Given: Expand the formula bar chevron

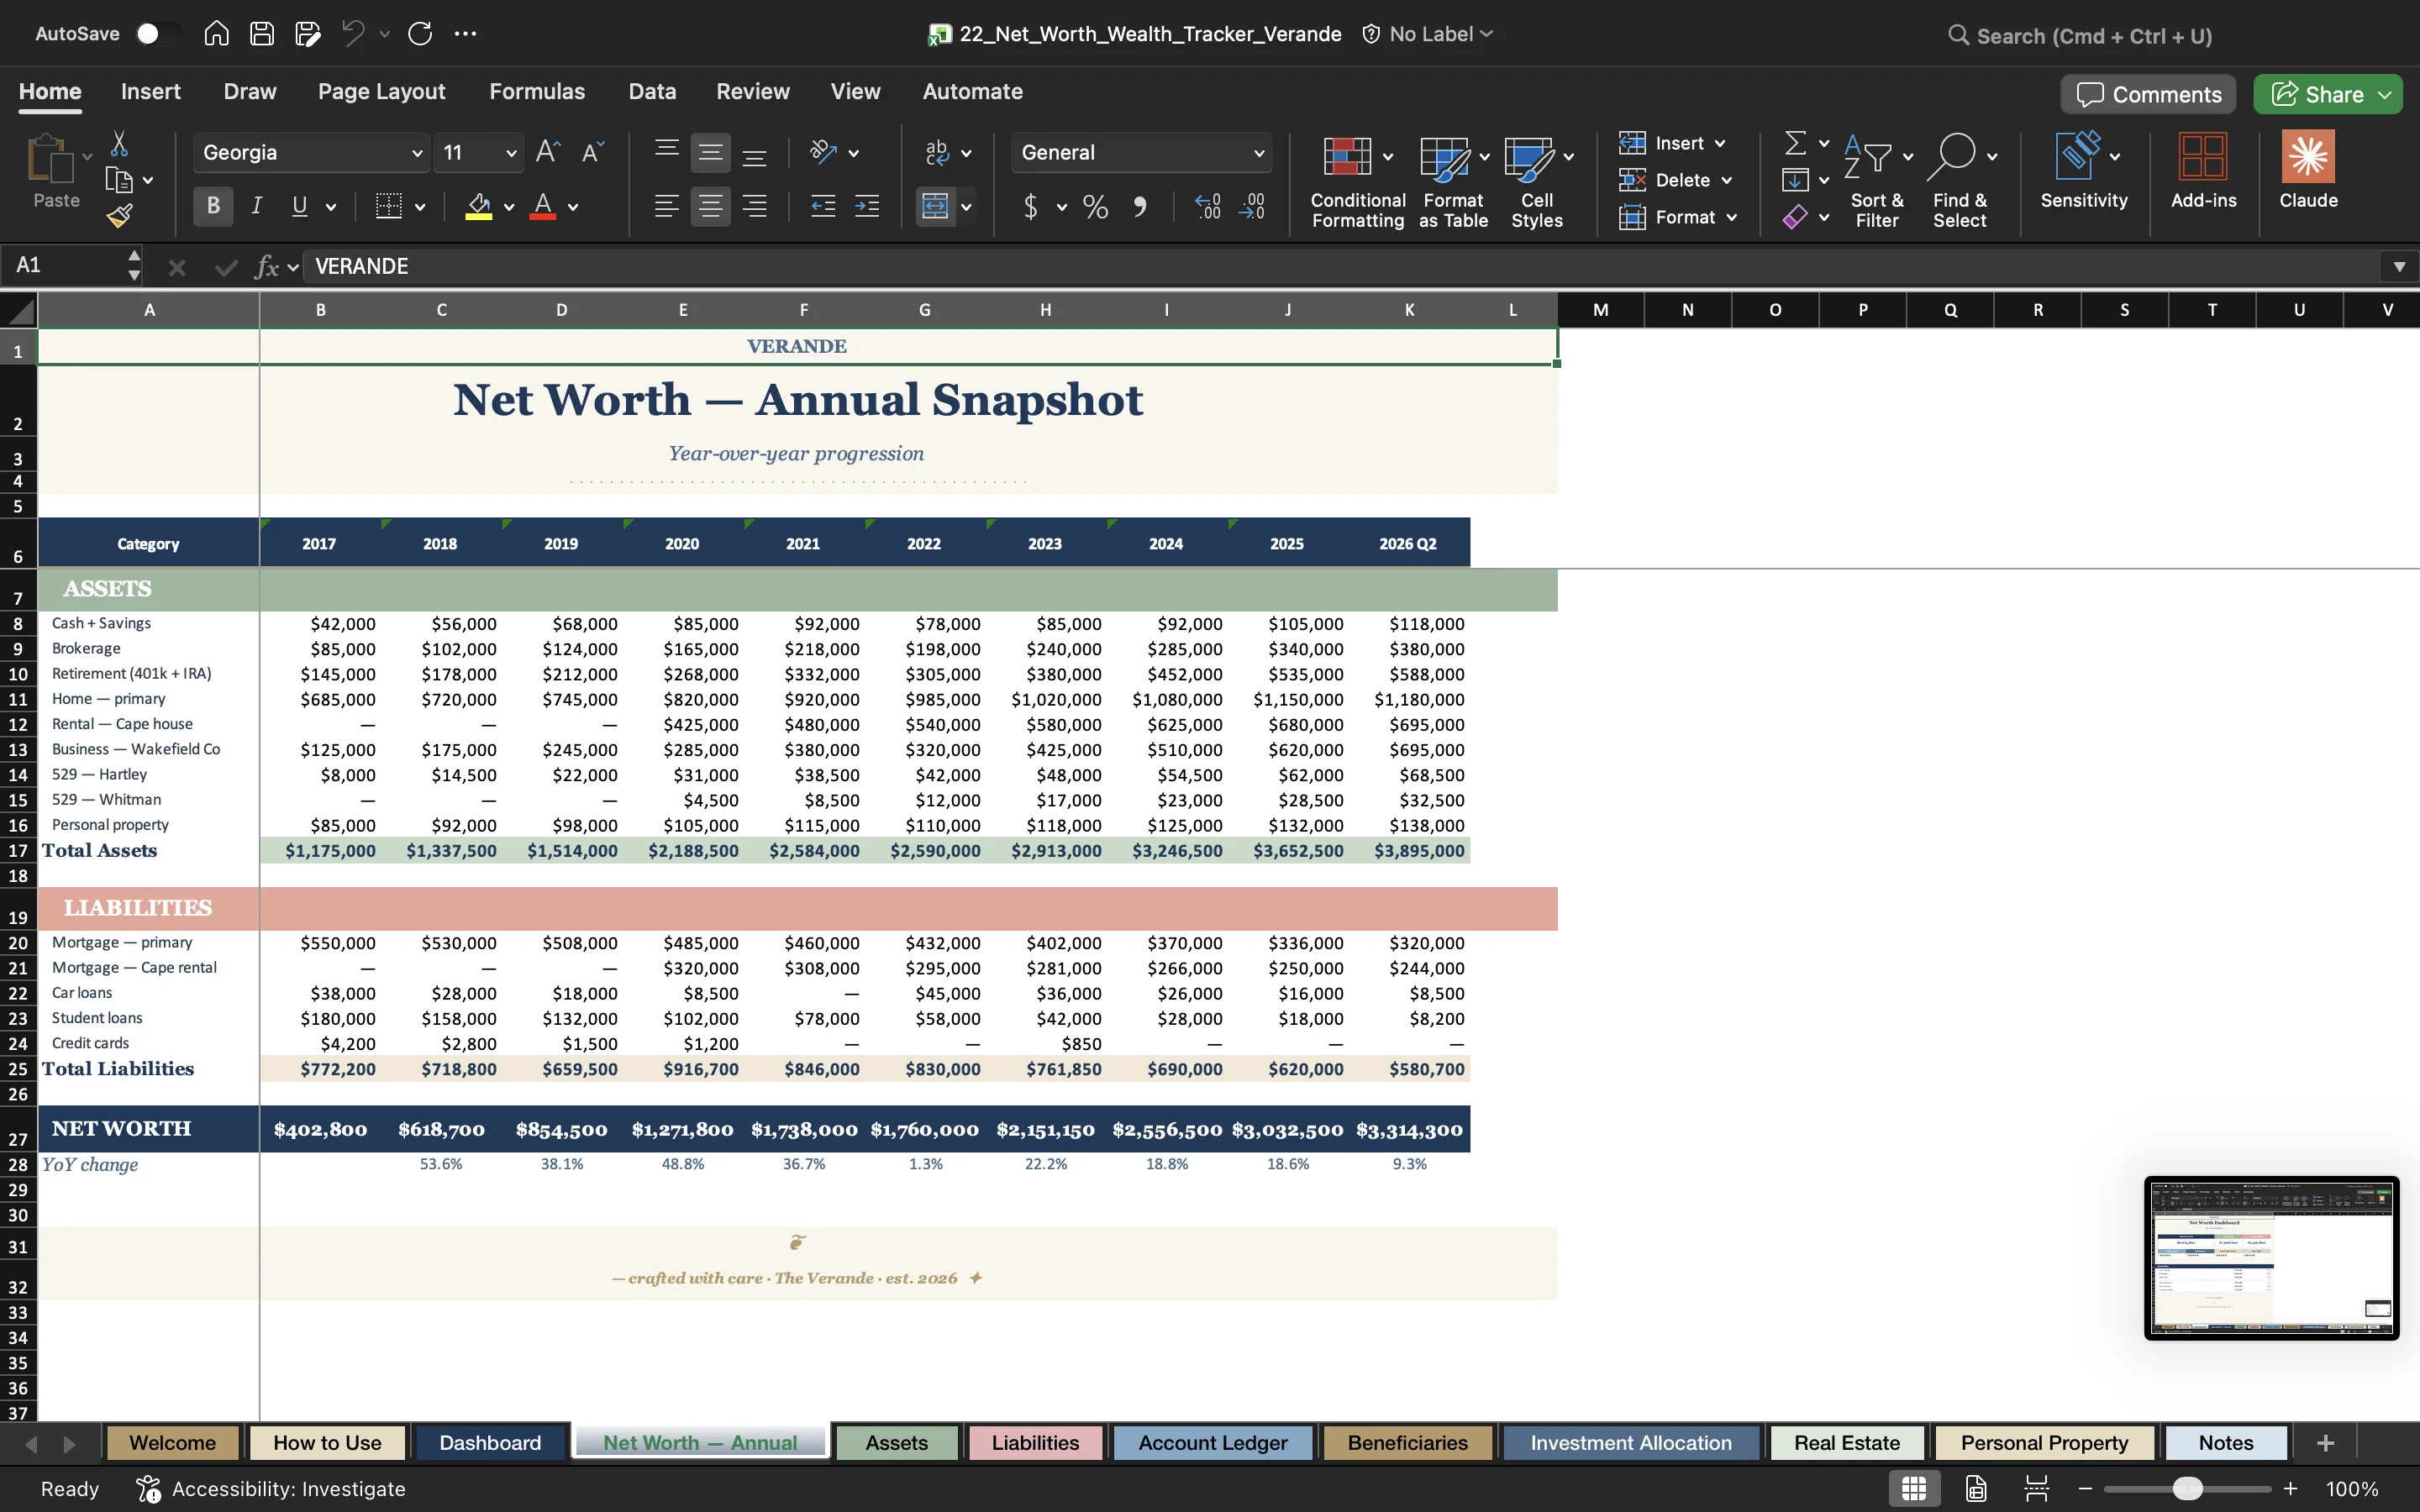Looking at the screenshot, I should (x=2399, y=267).
